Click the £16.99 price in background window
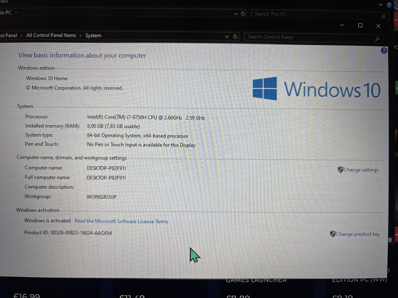Screen dimensions: 398x298 point(26,296)
